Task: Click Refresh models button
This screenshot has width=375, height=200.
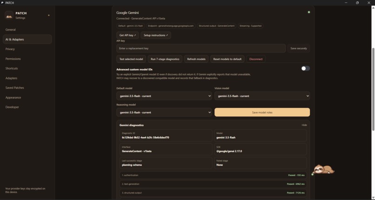Action: [196, 59]
